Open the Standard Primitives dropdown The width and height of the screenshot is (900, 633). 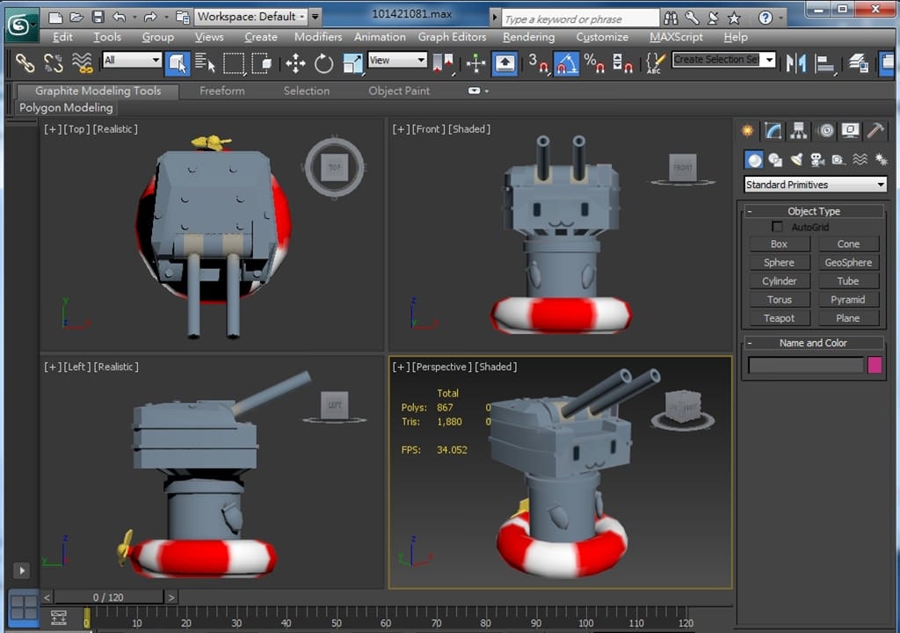pos(815,185)
